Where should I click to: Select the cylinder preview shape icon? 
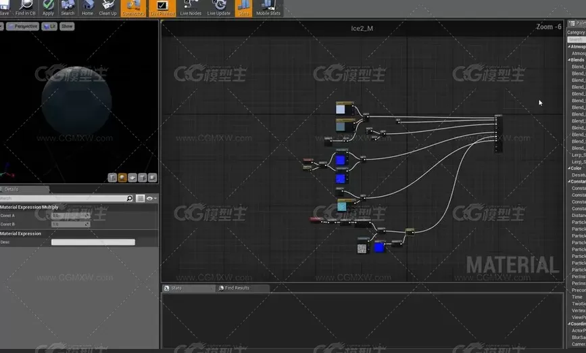pos(112,178)
